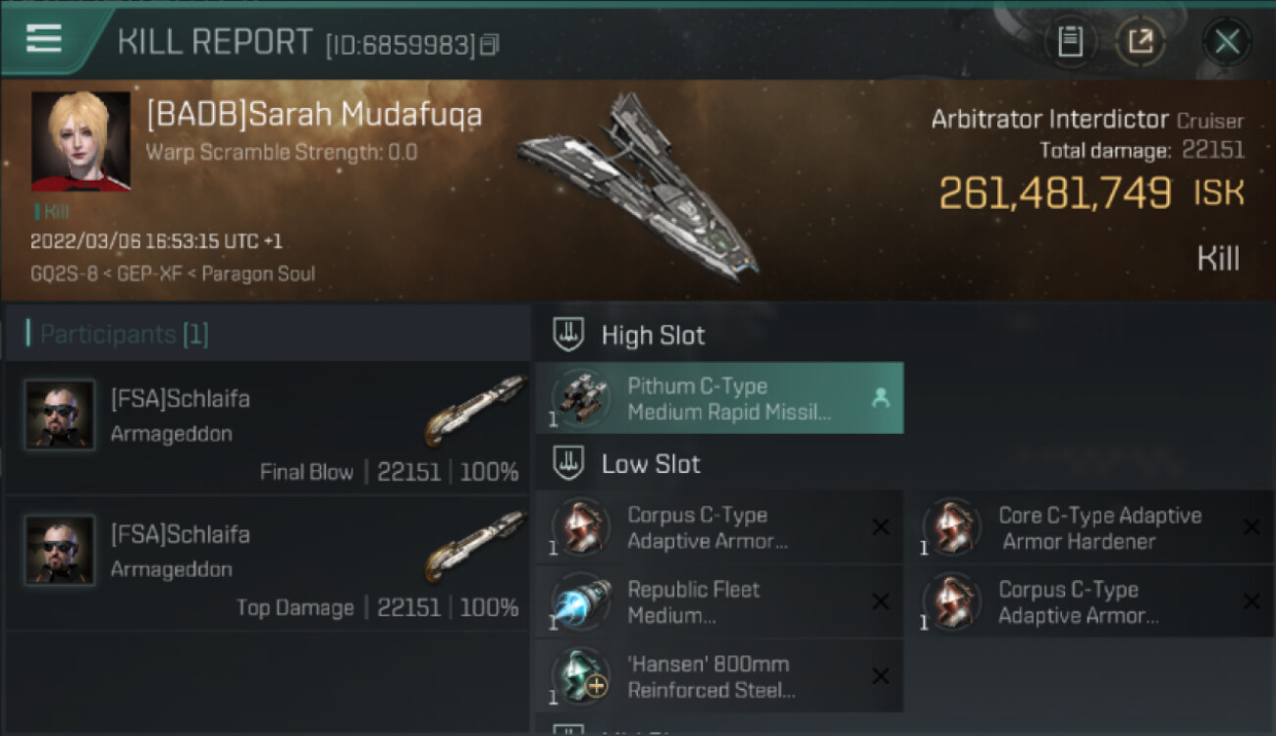Close the kill report window
1276x736 pixels.
click(1227, 41)
